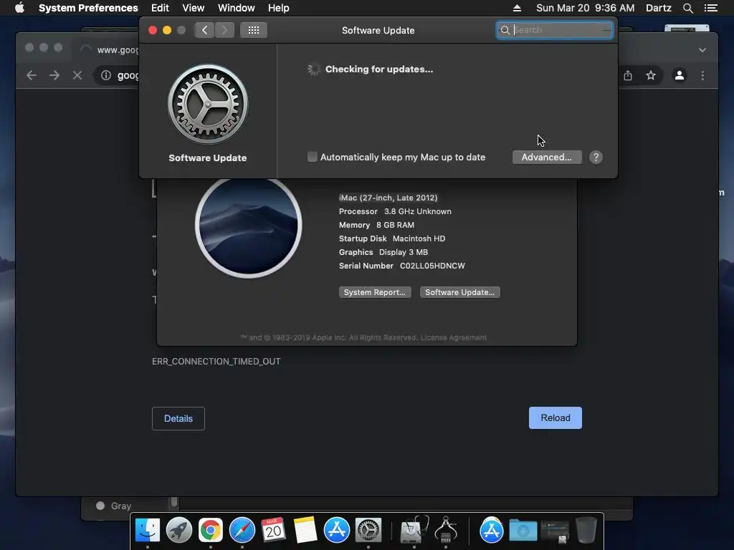Open the Trash in the Dock
This screenshot has width=734, height=550.
pyautogui.click(x=586, y=530)
